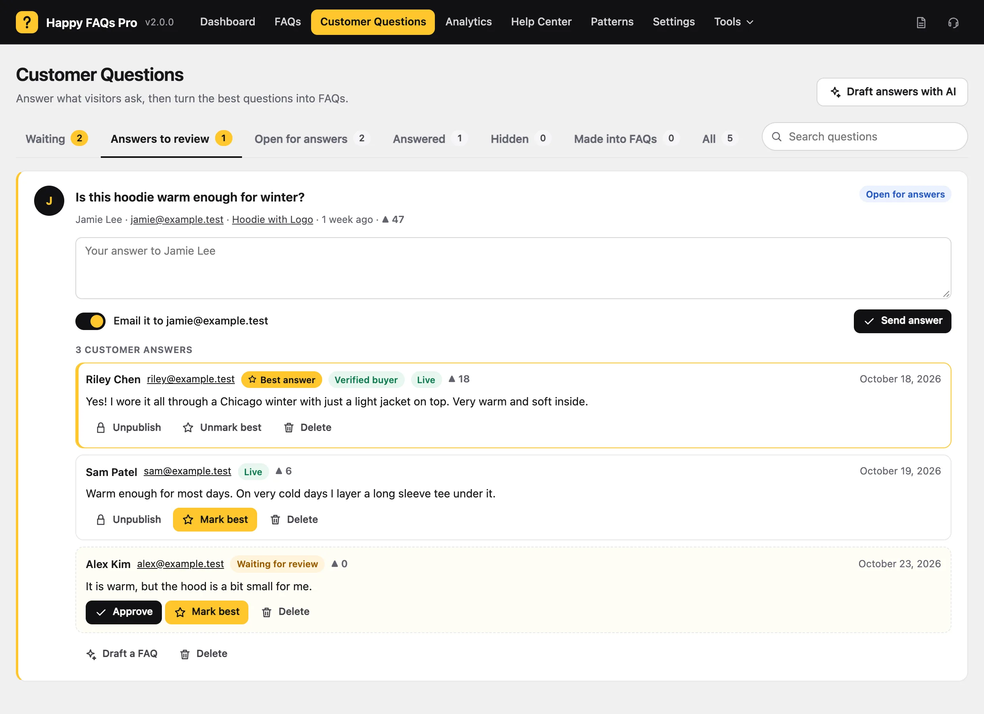Click the riley@example.test email link
The height and width of the screenshot is (714, 984).
(x=191, y=379)
